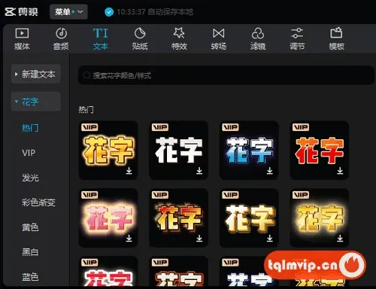
Task: Select the red-yellow outlined 花字 style
Action: pyautogui.click(x=178, y=218)
